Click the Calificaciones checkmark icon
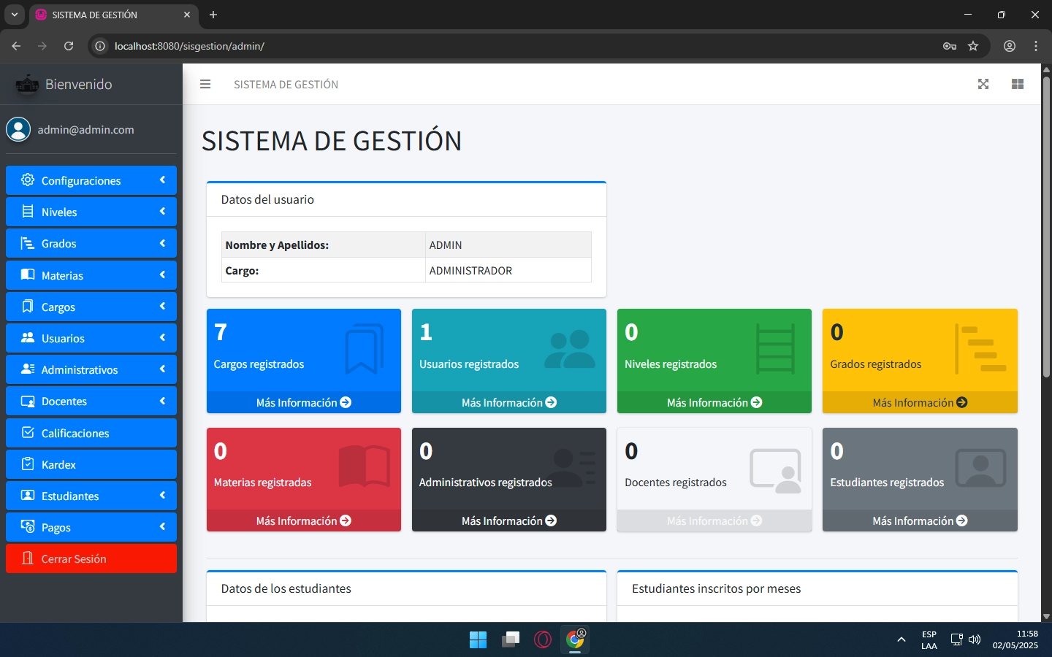The width and height of the screenshot is (1052, 657). (27, 433)
